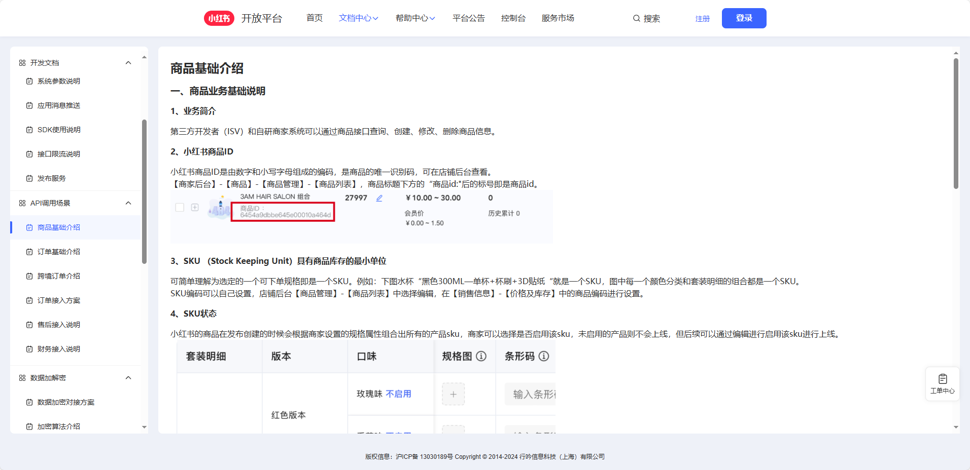Tick the checkbox in the product row
The image size is (970, 470).
pyautogui.click(x=180, y=208)
